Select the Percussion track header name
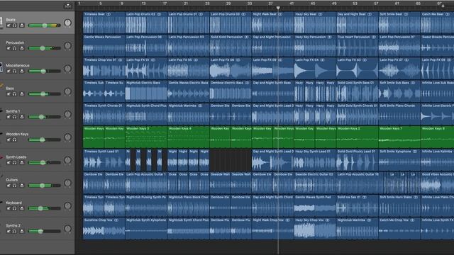Image resolution: width=454 pixels, height=255 pixels. (15, 42)
